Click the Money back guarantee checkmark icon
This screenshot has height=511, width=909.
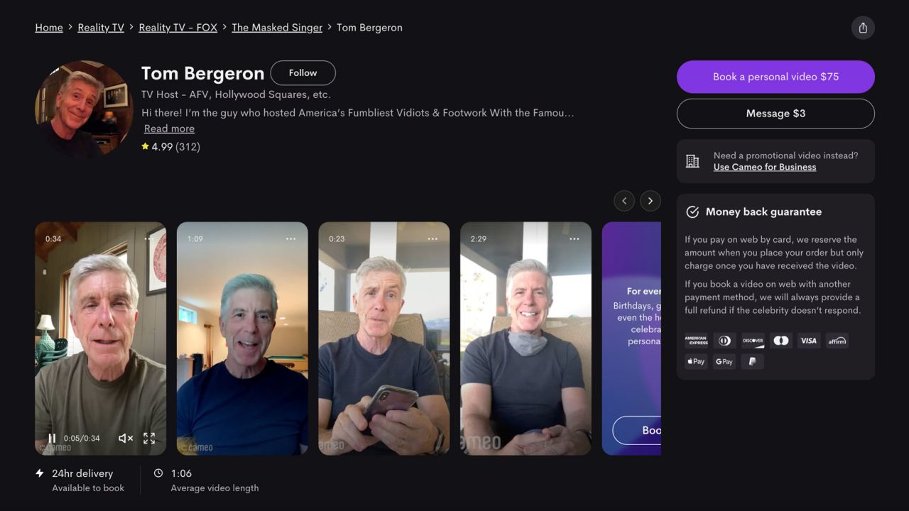tap(692, 212)
